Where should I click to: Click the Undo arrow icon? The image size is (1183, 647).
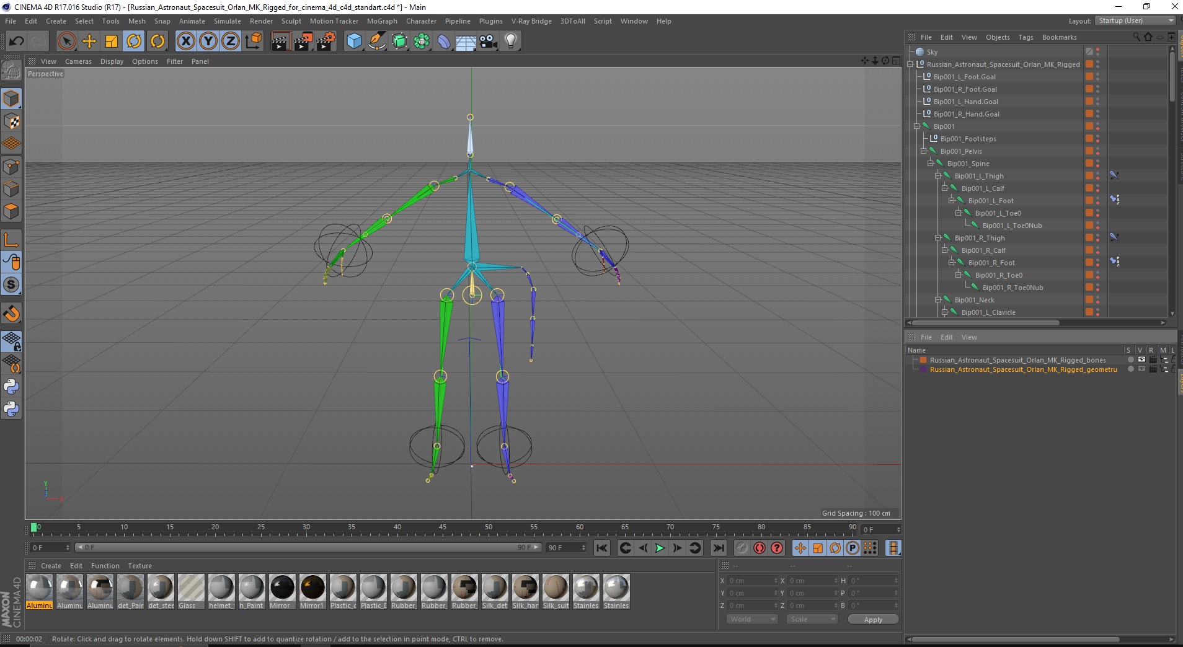16,42
